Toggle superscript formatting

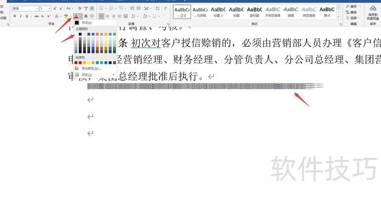(x=49, y=16)
